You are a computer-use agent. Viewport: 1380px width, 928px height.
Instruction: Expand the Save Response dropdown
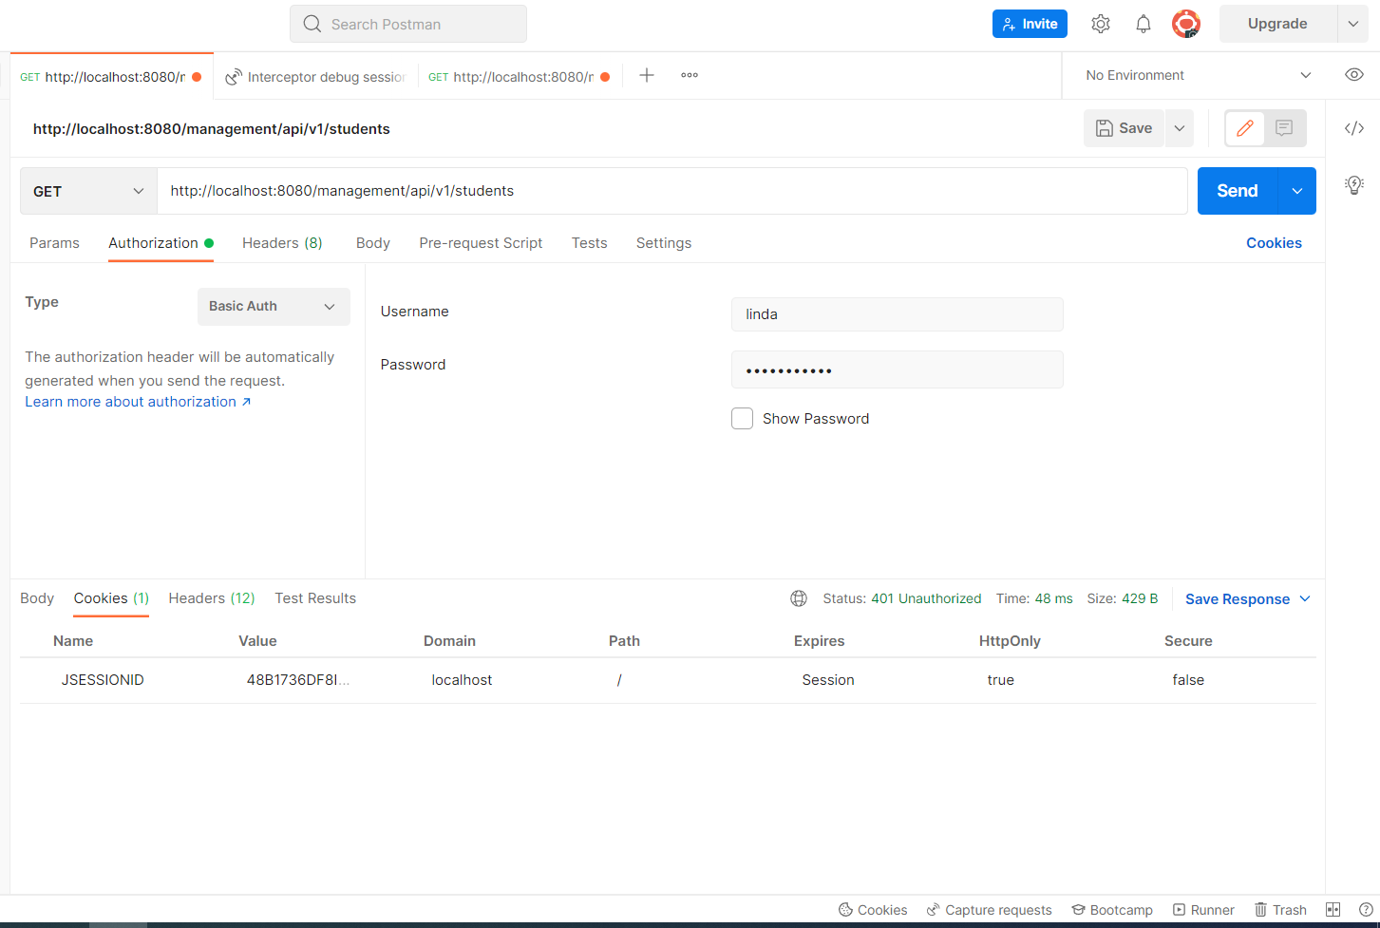coord(1305,598)
